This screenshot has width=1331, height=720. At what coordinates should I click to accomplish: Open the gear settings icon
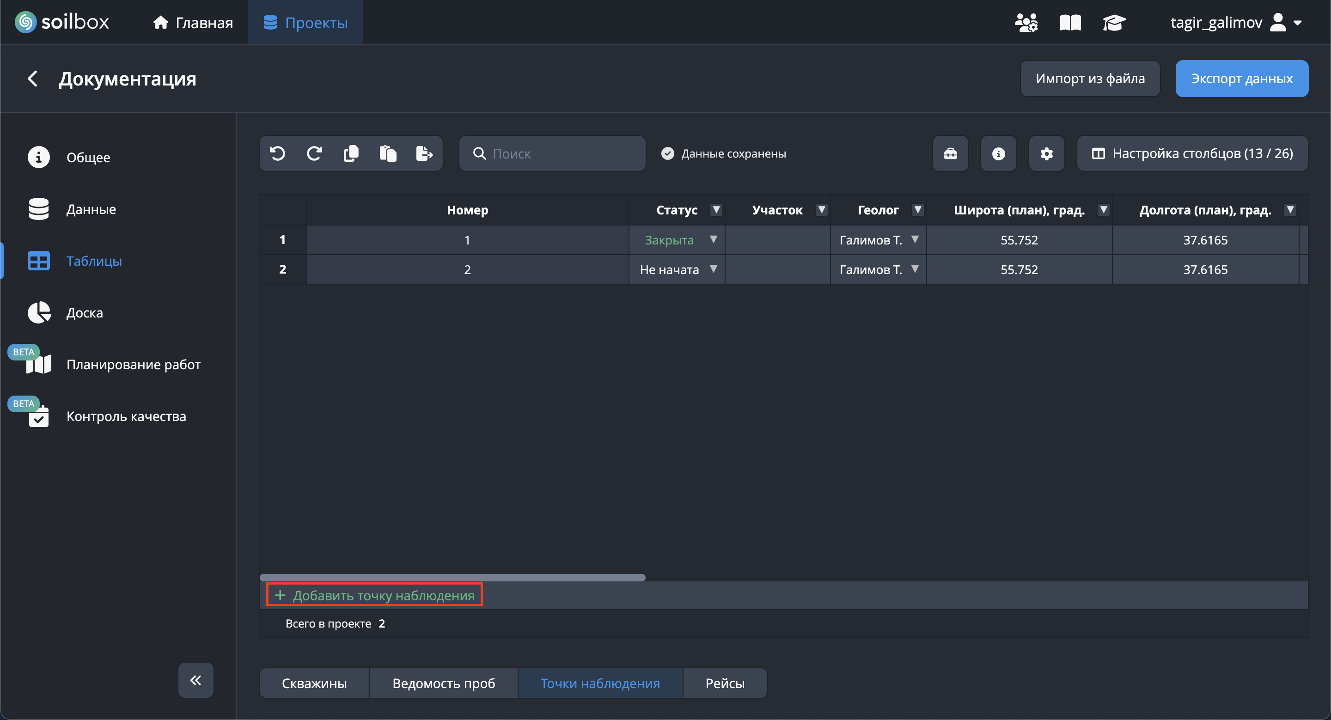pyautogui.click(x=1046, y=153)
